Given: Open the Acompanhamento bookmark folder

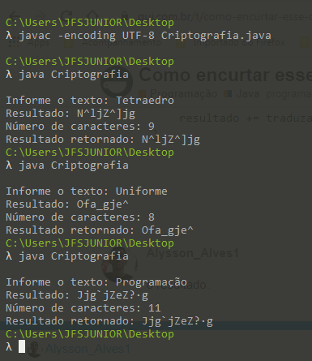Looking at the screenshot, I should [113, 42].
